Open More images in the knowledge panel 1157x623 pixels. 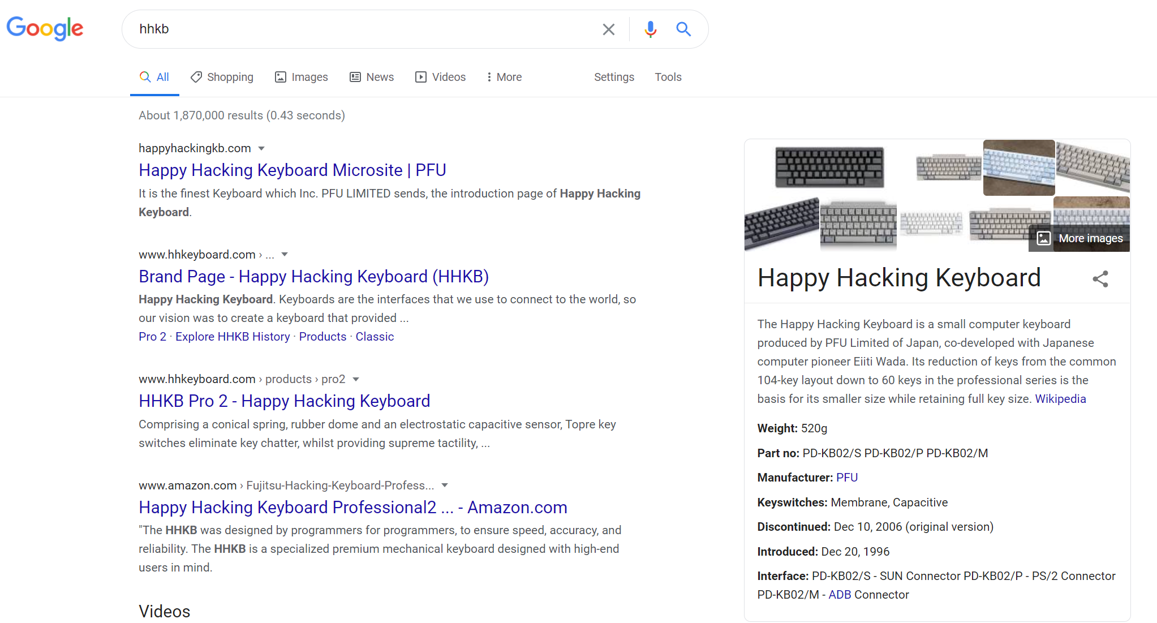(1080, 238)
